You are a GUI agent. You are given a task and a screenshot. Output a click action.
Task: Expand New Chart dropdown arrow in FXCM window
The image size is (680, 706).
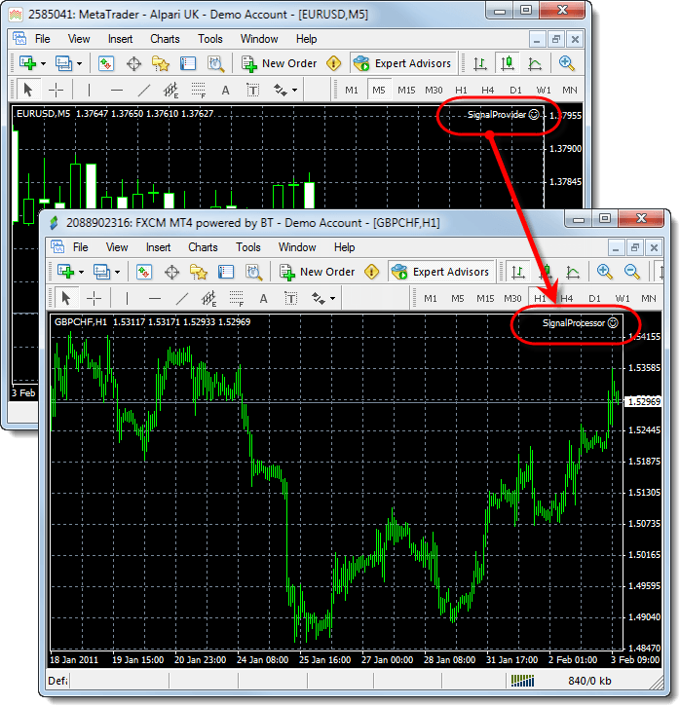[x=82, y=272]
